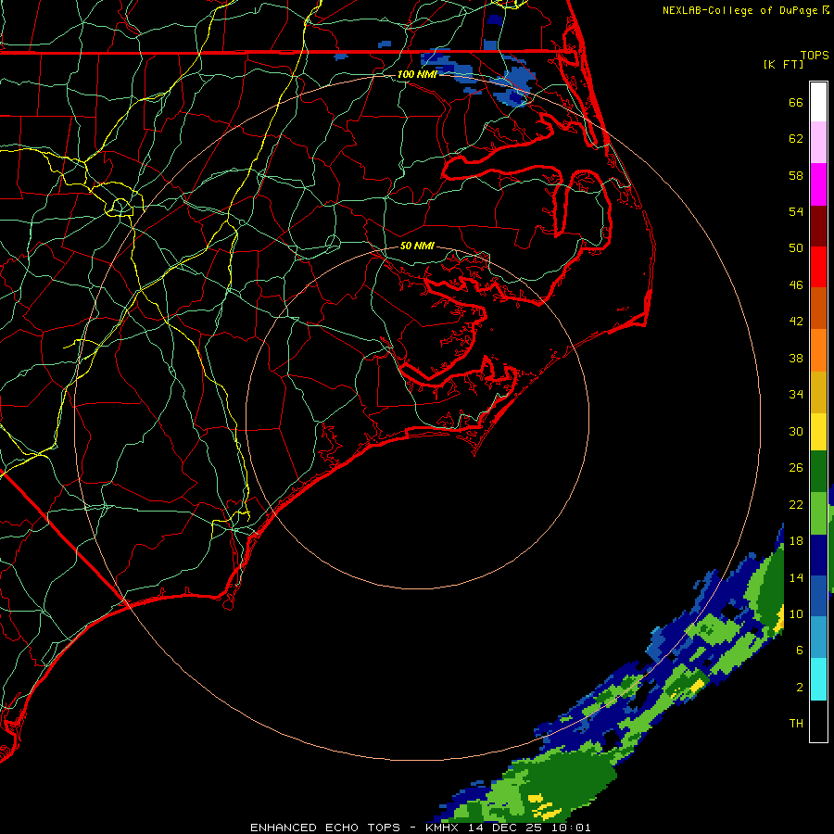Click the "42" legend value
The height and width of the screenshot is (834, 834).
click(796, 322)
